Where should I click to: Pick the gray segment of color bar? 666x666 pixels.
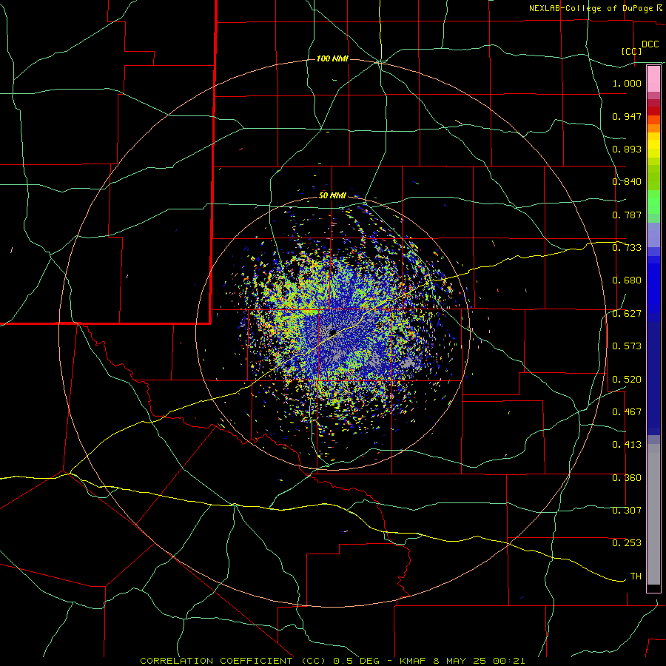(x=653, y=514)
